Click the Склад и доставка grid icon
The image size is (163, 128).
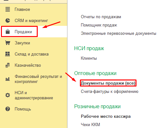pyautogui.click(x=8, y=54)
